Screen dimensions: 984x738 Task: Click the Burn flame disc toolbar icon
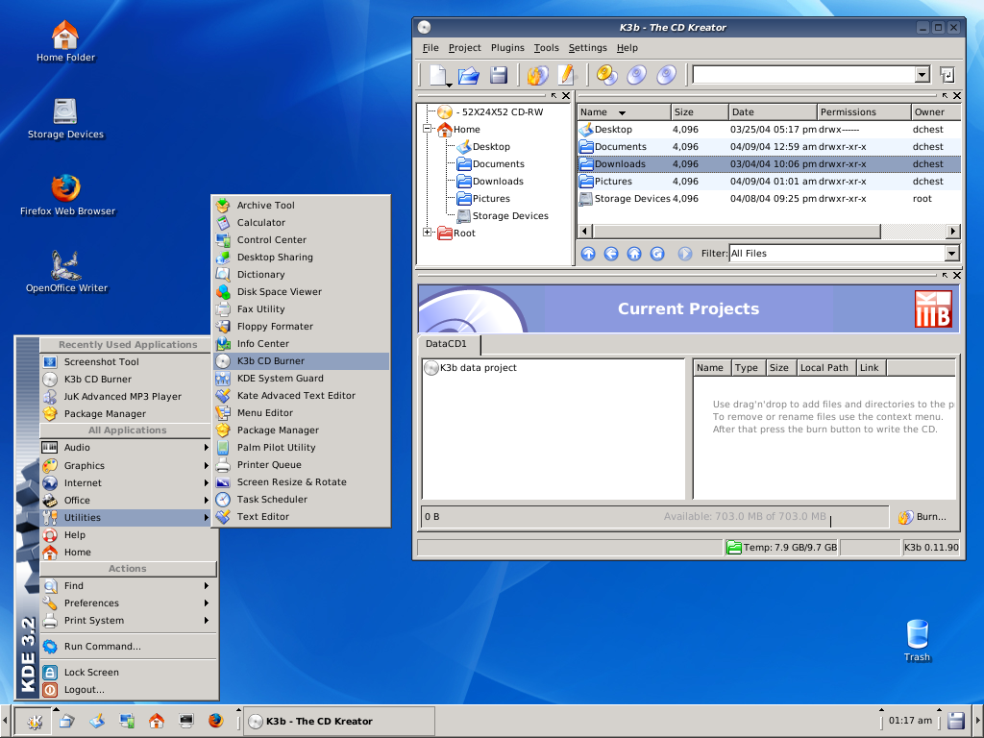(537, 75)
